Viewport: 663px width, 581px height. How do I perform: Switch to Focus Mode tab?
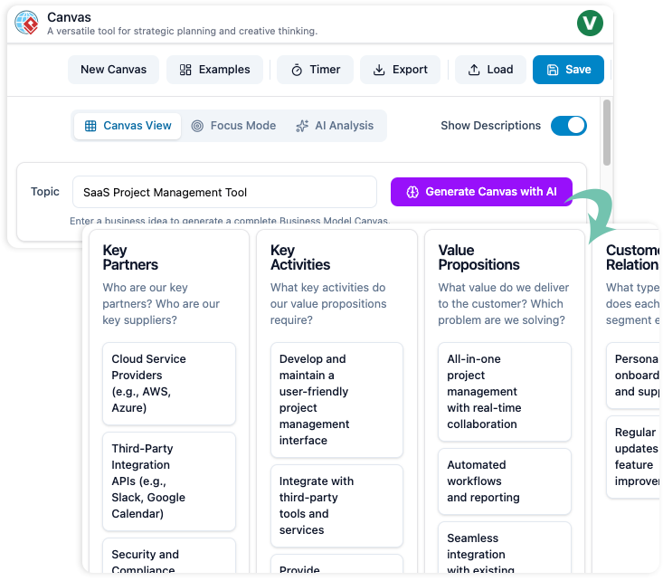(x=233, y=126)
